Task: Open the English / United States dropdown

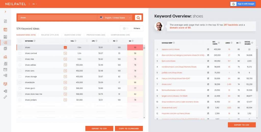Action: coord(115,18)
